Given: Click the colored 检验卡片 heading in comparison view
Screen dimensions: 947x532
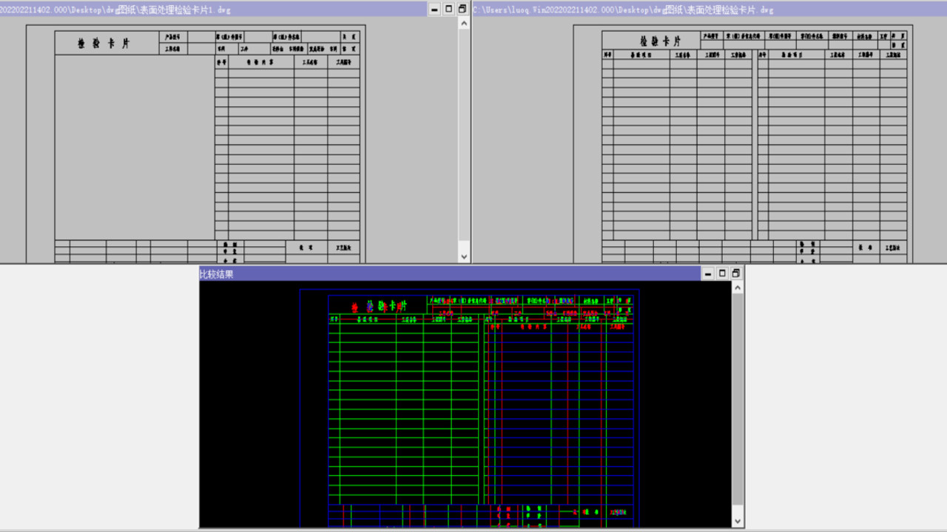Looking at the screenshot, I should coord(378,306).
